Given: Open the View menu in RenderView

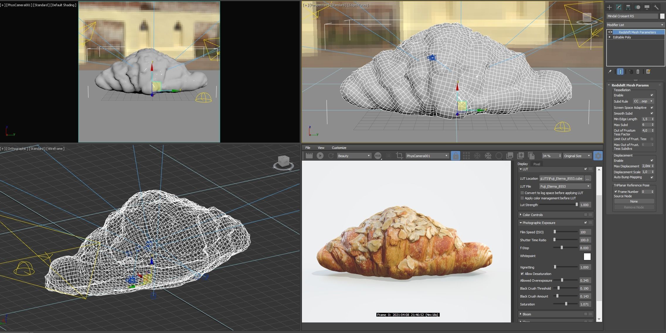Looking at the screenshot, I should [321, 148].
